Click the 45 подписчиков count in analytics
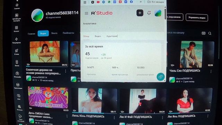This screenshot has height=125, width=222. (x=92, y=55)
